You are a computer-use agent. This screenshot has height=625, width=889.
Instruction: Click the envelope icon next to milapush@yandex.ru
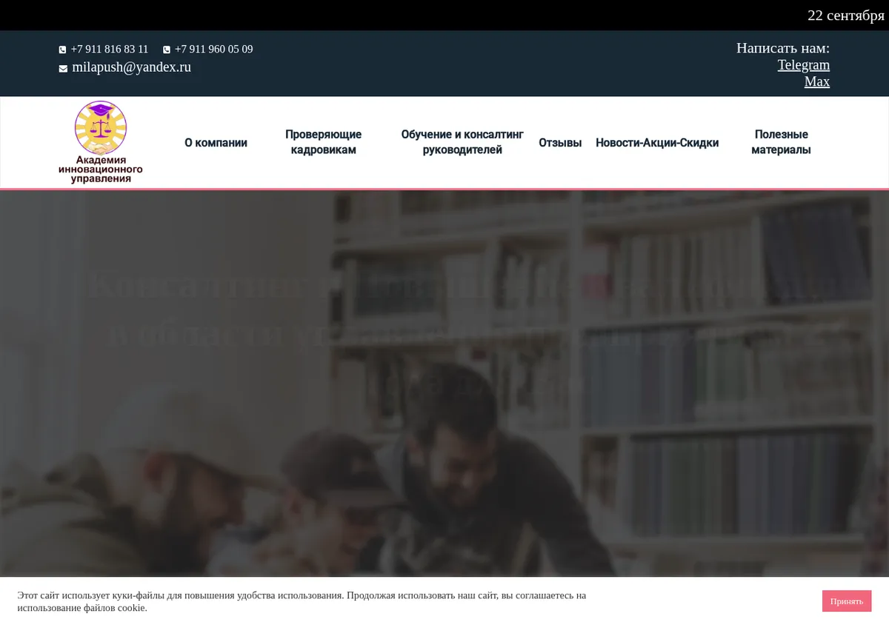pos(63,68)
